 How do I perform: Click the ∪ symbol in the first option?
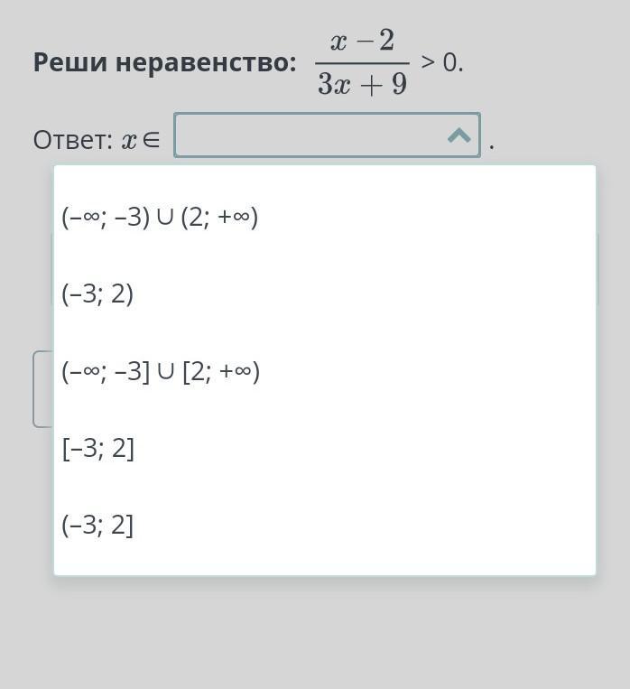tap(165, 217)
